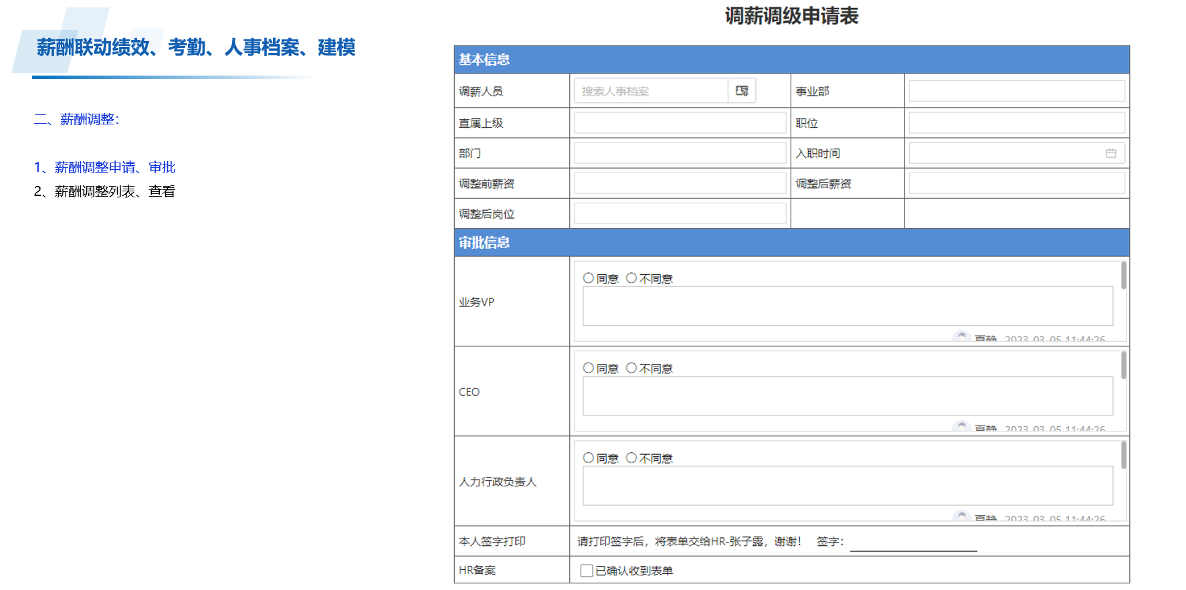Click the 职位 input field
The image size is (1186, 590).
tap(1017, 123)
